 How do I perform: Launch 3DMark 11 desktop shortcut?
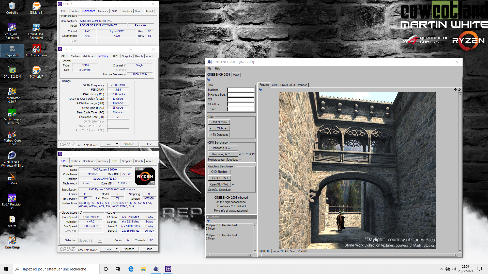pyautogui.click(x=36, y=8)
